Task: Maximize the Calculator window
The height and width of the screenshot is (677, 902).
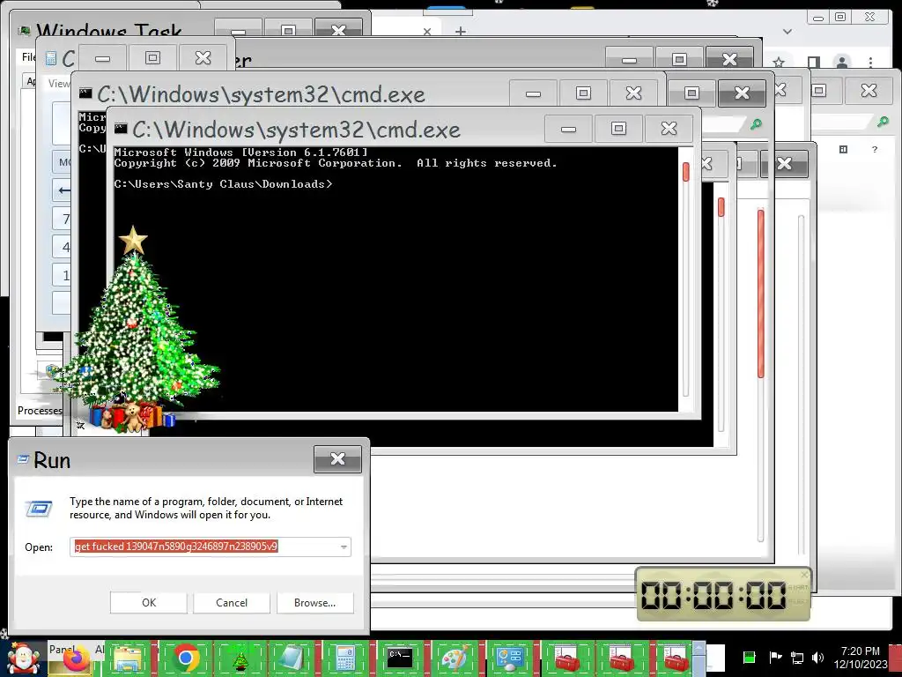Action: point(152,57)
